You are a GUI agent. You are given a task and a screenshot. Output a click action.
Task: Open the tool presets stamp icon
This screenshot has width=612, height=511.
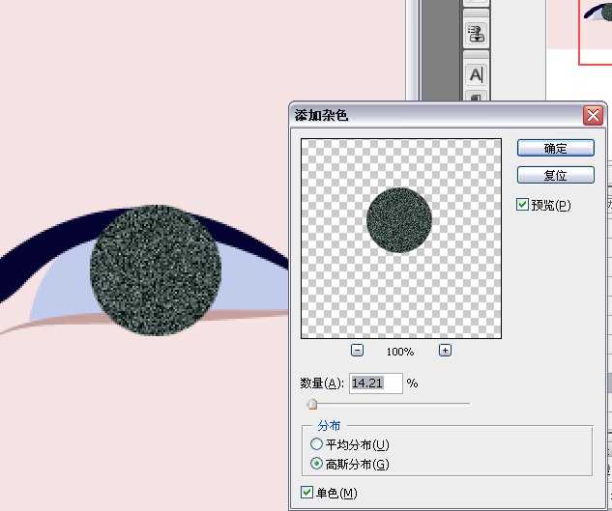tap(476, 35)
